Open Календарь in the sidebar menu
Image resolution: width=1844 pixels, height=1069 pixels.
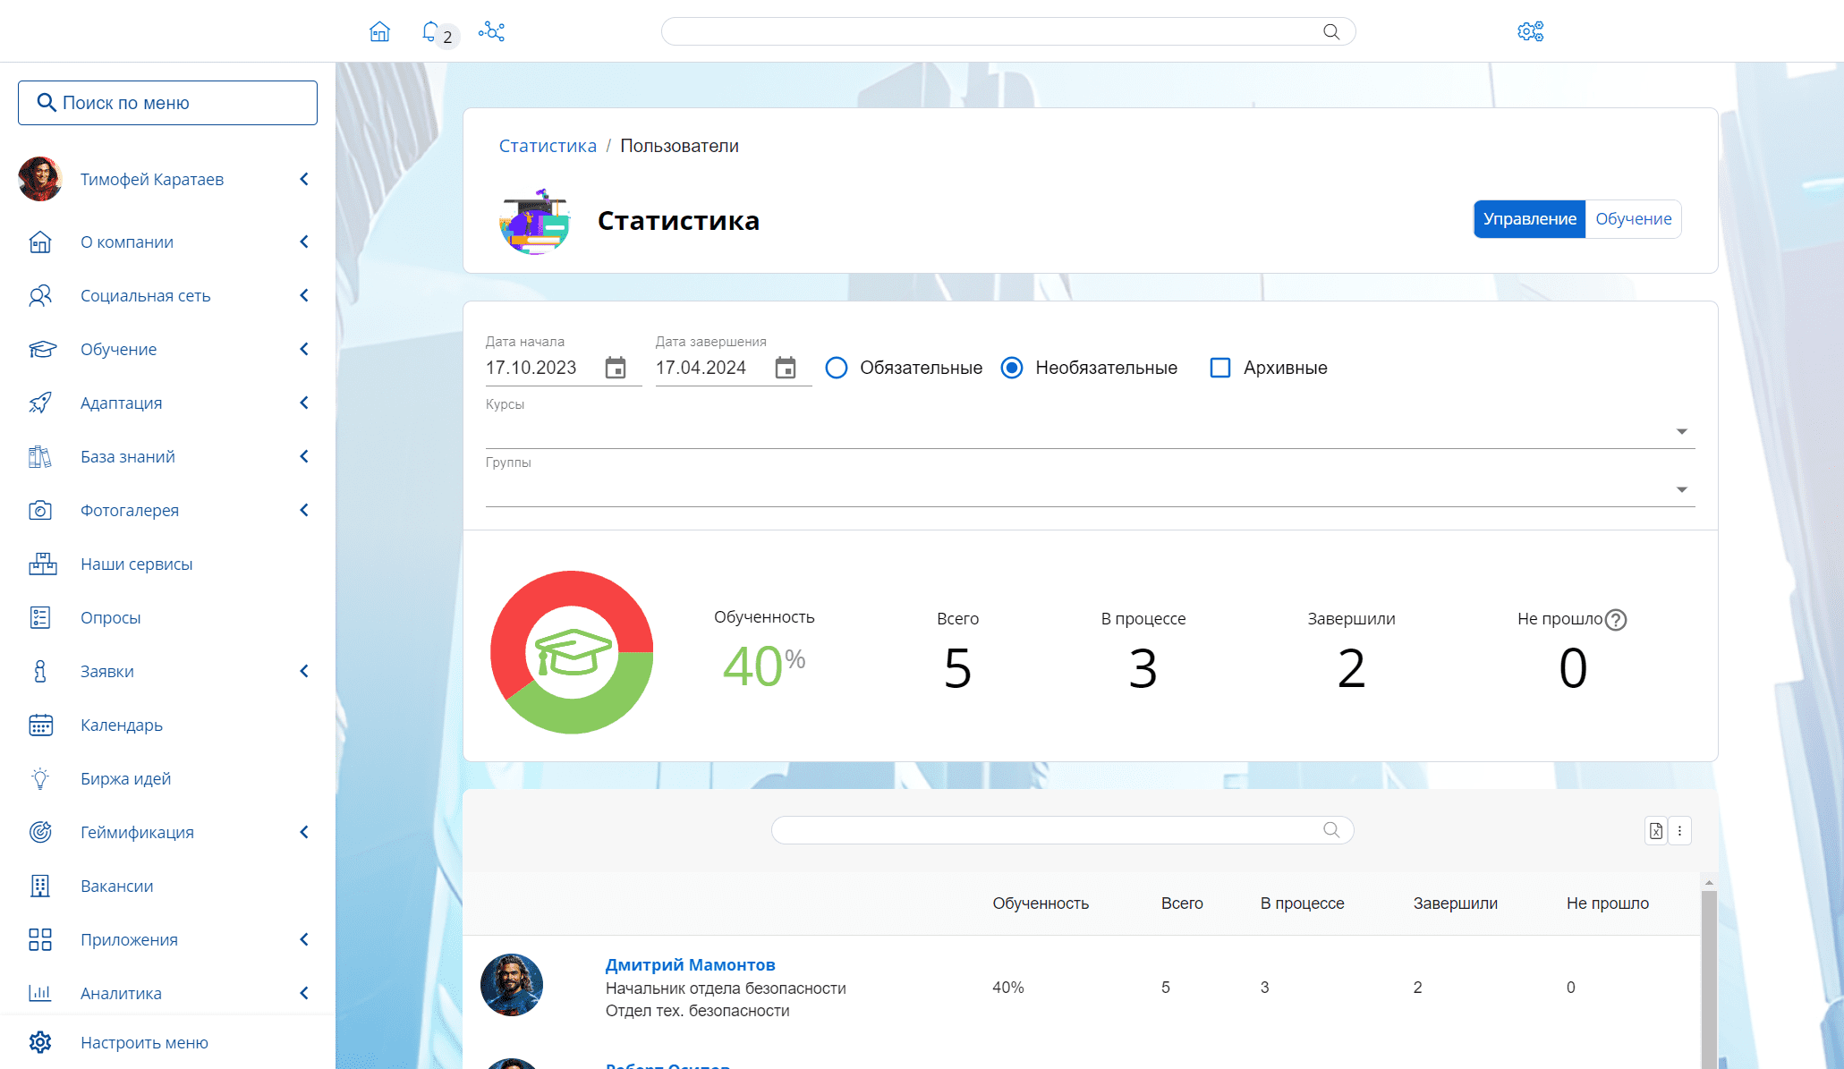point(122,725)
